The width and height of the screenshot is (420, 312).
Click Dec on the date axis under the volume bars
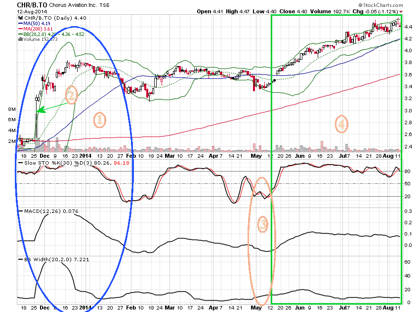pos(44,156)
